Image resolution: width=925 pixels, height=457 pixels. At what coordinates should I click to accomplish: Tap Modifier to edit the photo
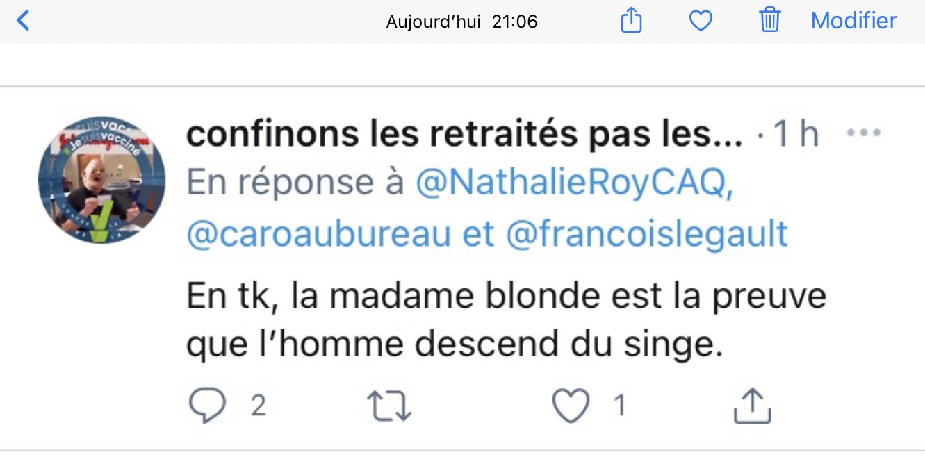pyautogui.click(x=854, y=21)
